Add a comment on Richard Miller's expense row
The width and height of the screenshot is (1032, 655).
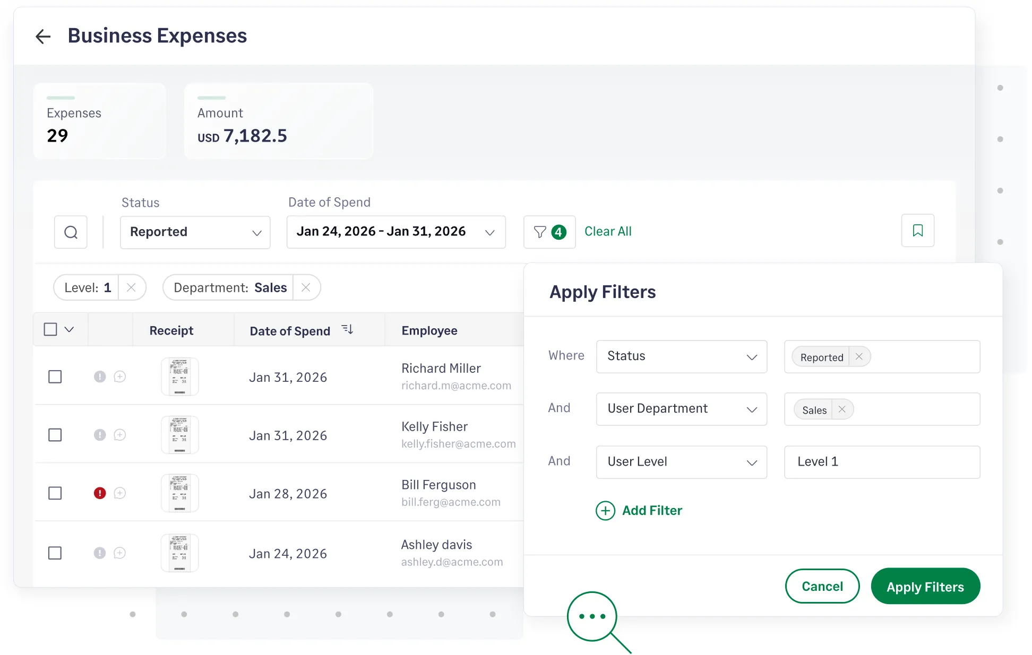tap(120, 377)
